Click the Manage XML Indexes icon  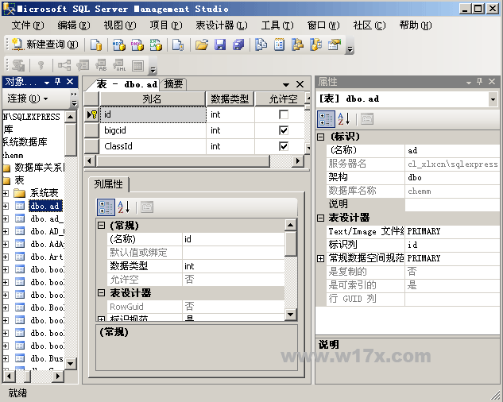[x=119, y=65]
